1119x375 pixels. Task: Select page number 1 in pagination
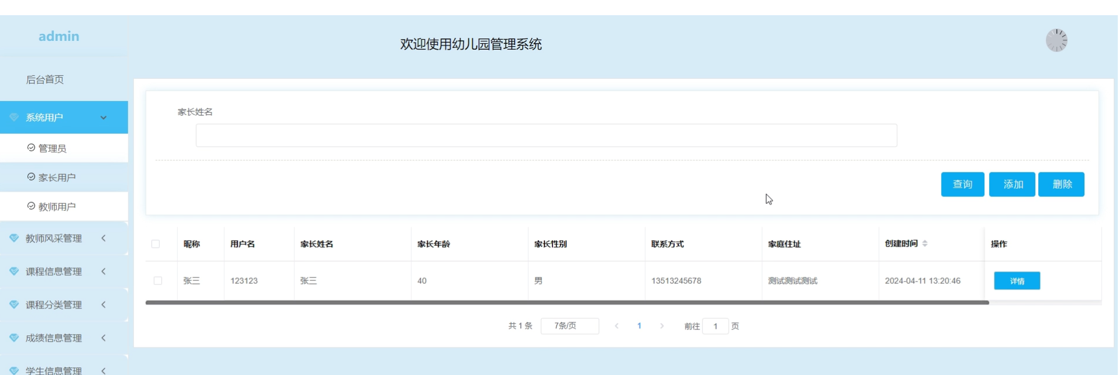pyautogui.click(x=639, y=326)
